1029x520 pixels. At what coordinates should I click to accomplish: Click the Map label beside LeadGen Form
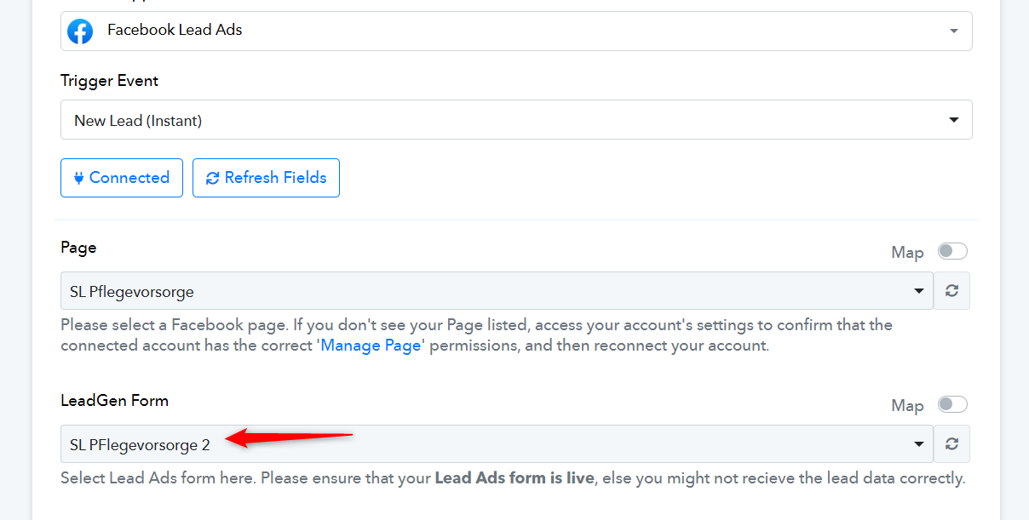coord(907,406)
